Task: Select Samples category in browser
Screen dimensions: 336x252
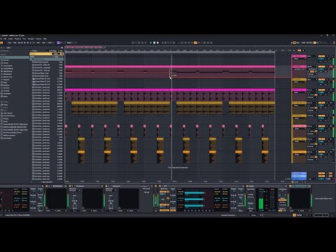Action: click(x=6, y=85)
